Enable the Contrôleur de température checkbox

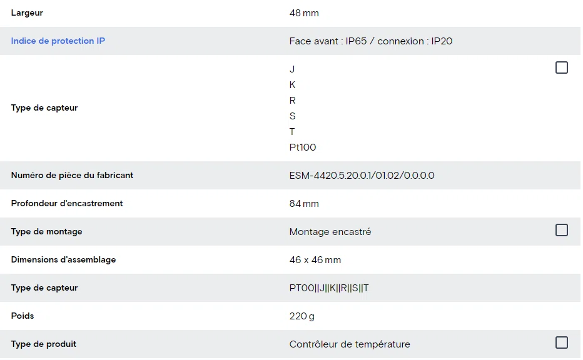562,342
